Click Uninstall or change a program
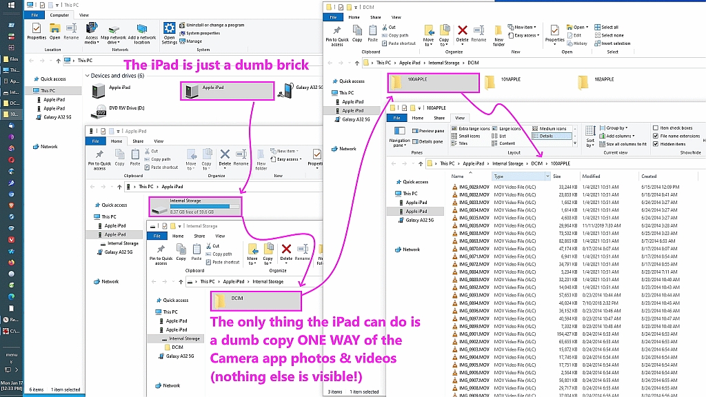 (x=212, y=26)
